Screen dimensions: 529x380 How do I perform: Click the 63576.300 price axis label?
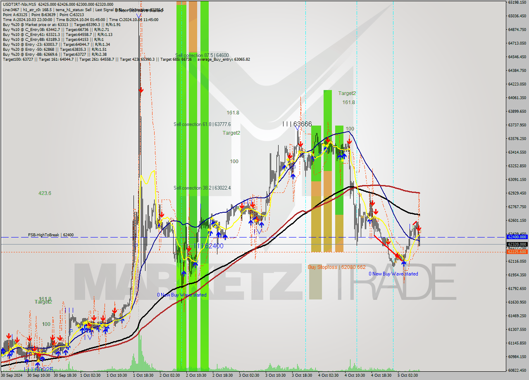517,139
